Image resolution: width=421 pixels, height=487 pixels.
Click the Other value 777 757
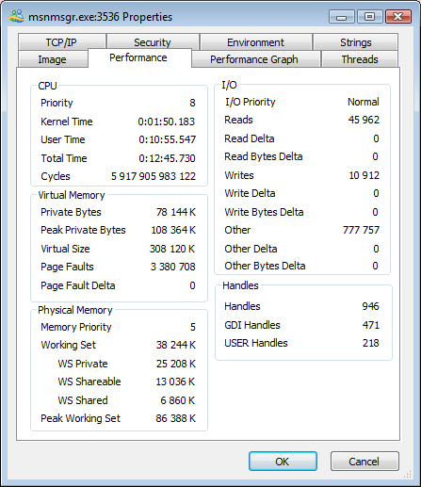tap(362, 230)
